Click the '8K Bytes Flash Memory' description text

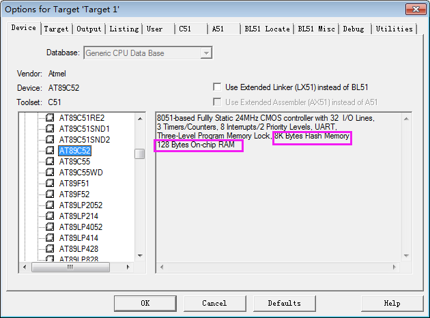point(312,136)
